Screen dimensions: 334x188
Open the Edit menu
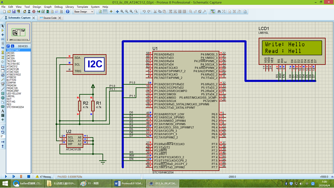10,7
